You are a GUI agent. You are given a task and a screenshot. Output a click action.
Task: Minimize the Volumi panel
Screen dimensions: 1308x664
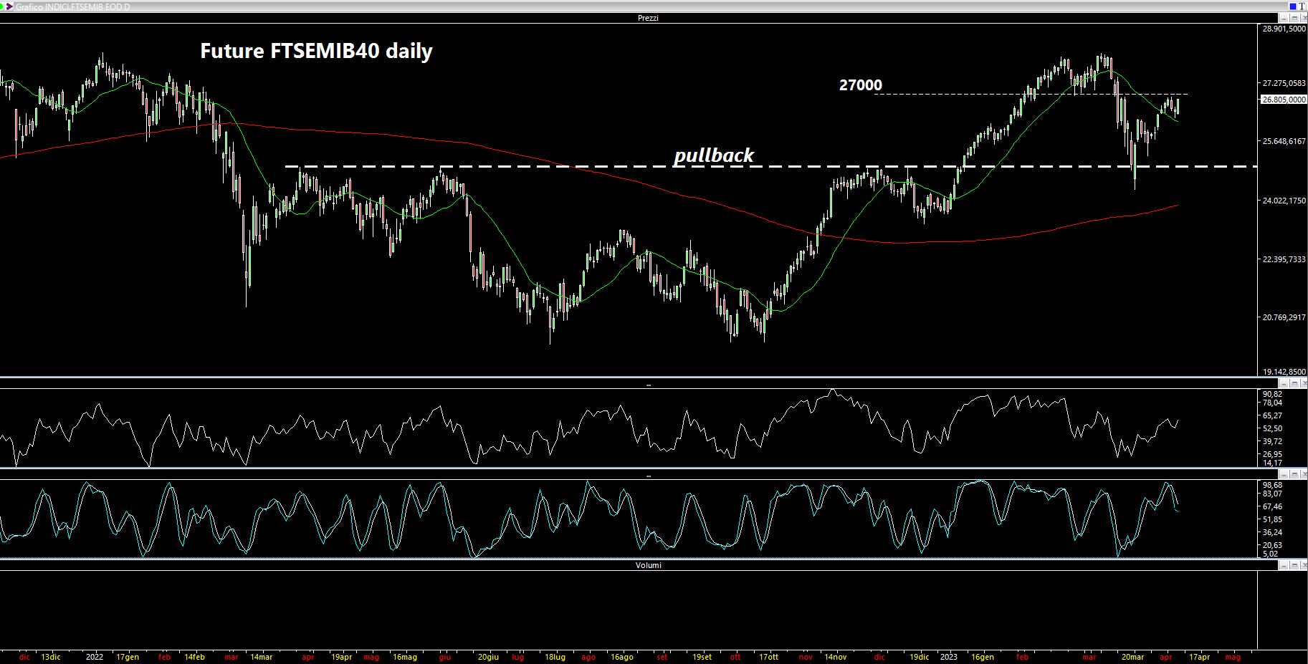[x=1284, y=565]
